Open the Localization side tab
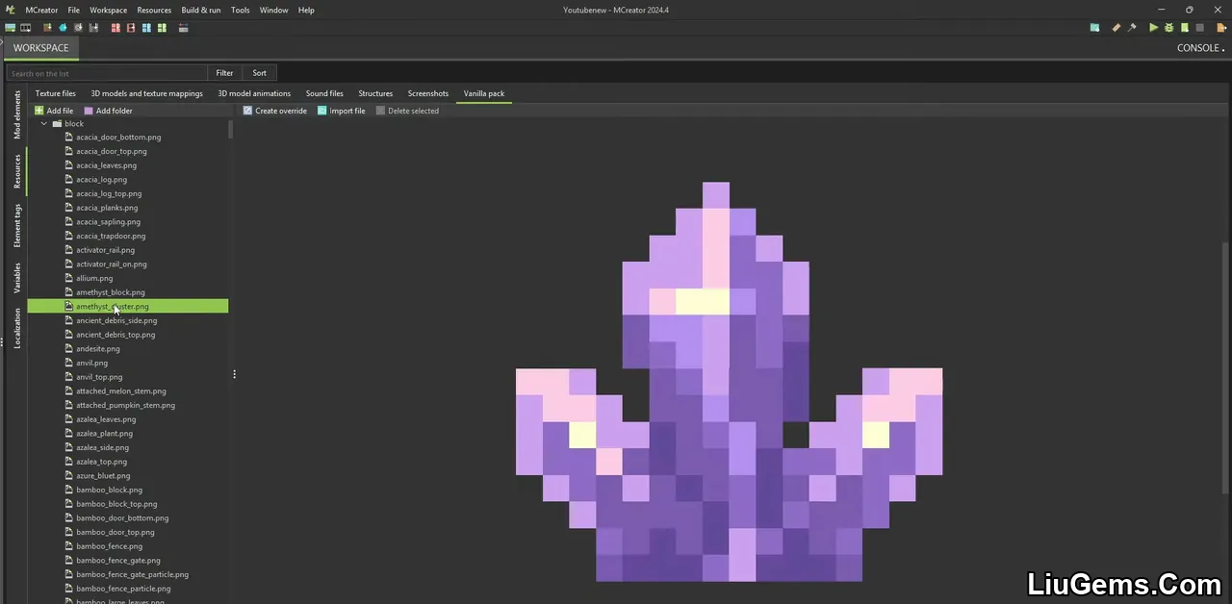This screenshot has width=1232, height=604. coord(17,328)
